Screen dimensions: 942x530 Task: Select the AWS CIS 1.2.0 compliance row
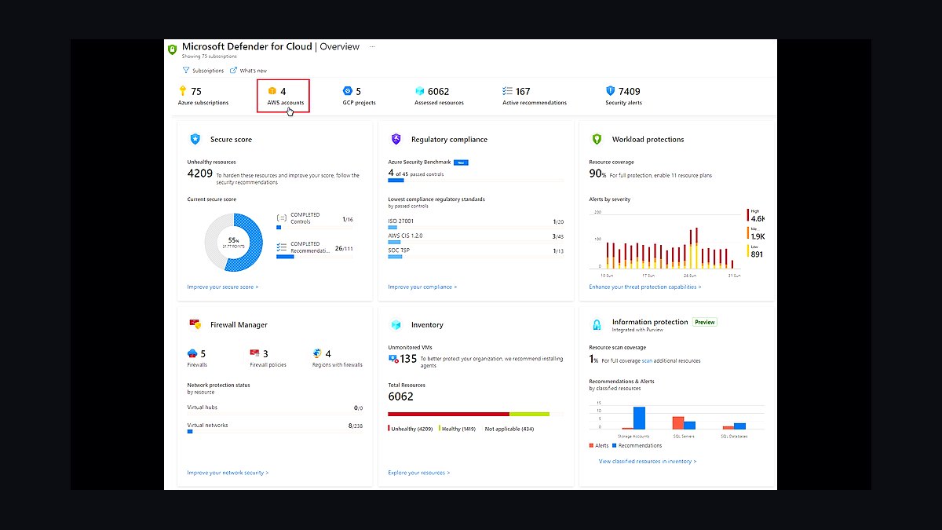[x=476, y=238]
